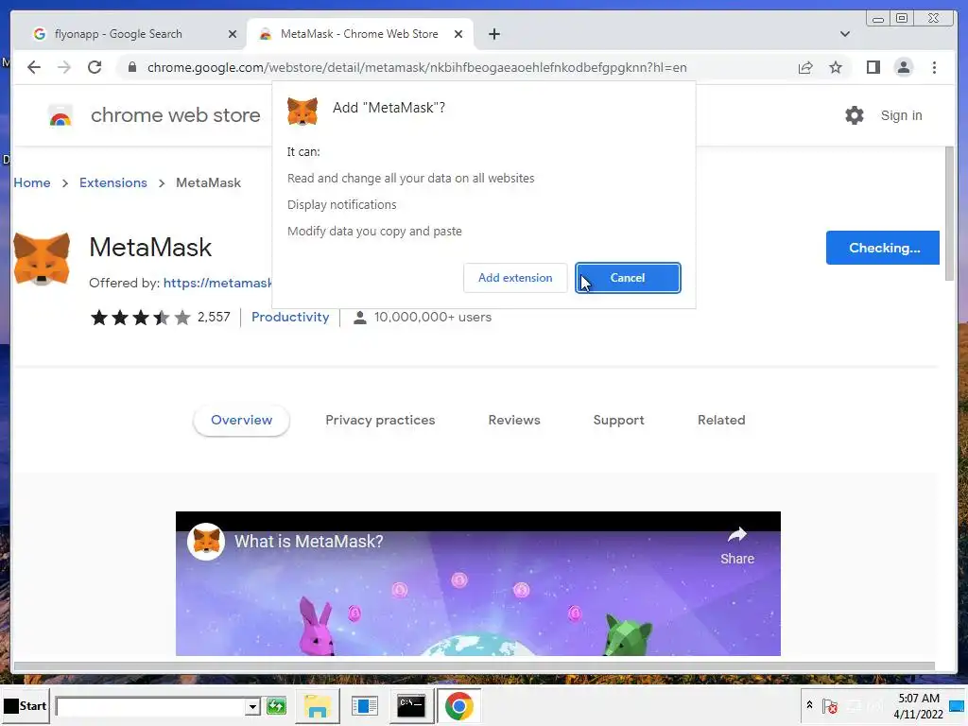Click 'Display notifications' permission text
This screenshot has width=968, height=726.
(x=341, y=205)
